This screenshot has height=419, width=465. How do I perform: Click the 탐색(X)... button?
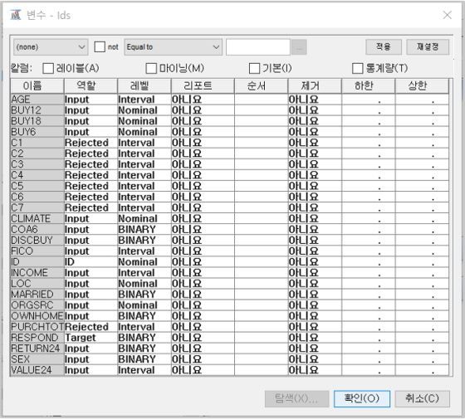296,398
